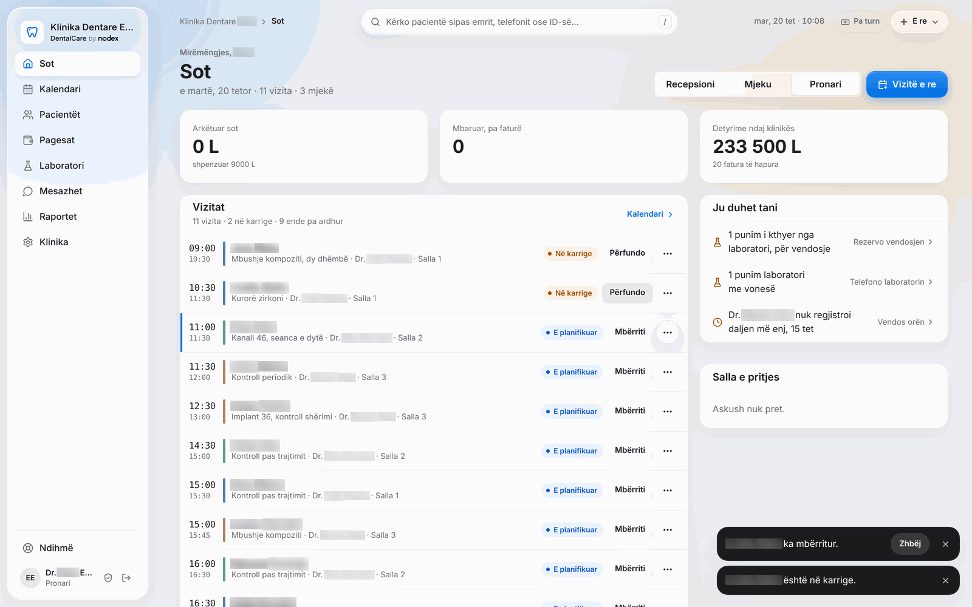Image resolution: width=972 pixels, height=607 pixels.
Task: Expand the E re dropdown
Action: click(x=919, y=21)
